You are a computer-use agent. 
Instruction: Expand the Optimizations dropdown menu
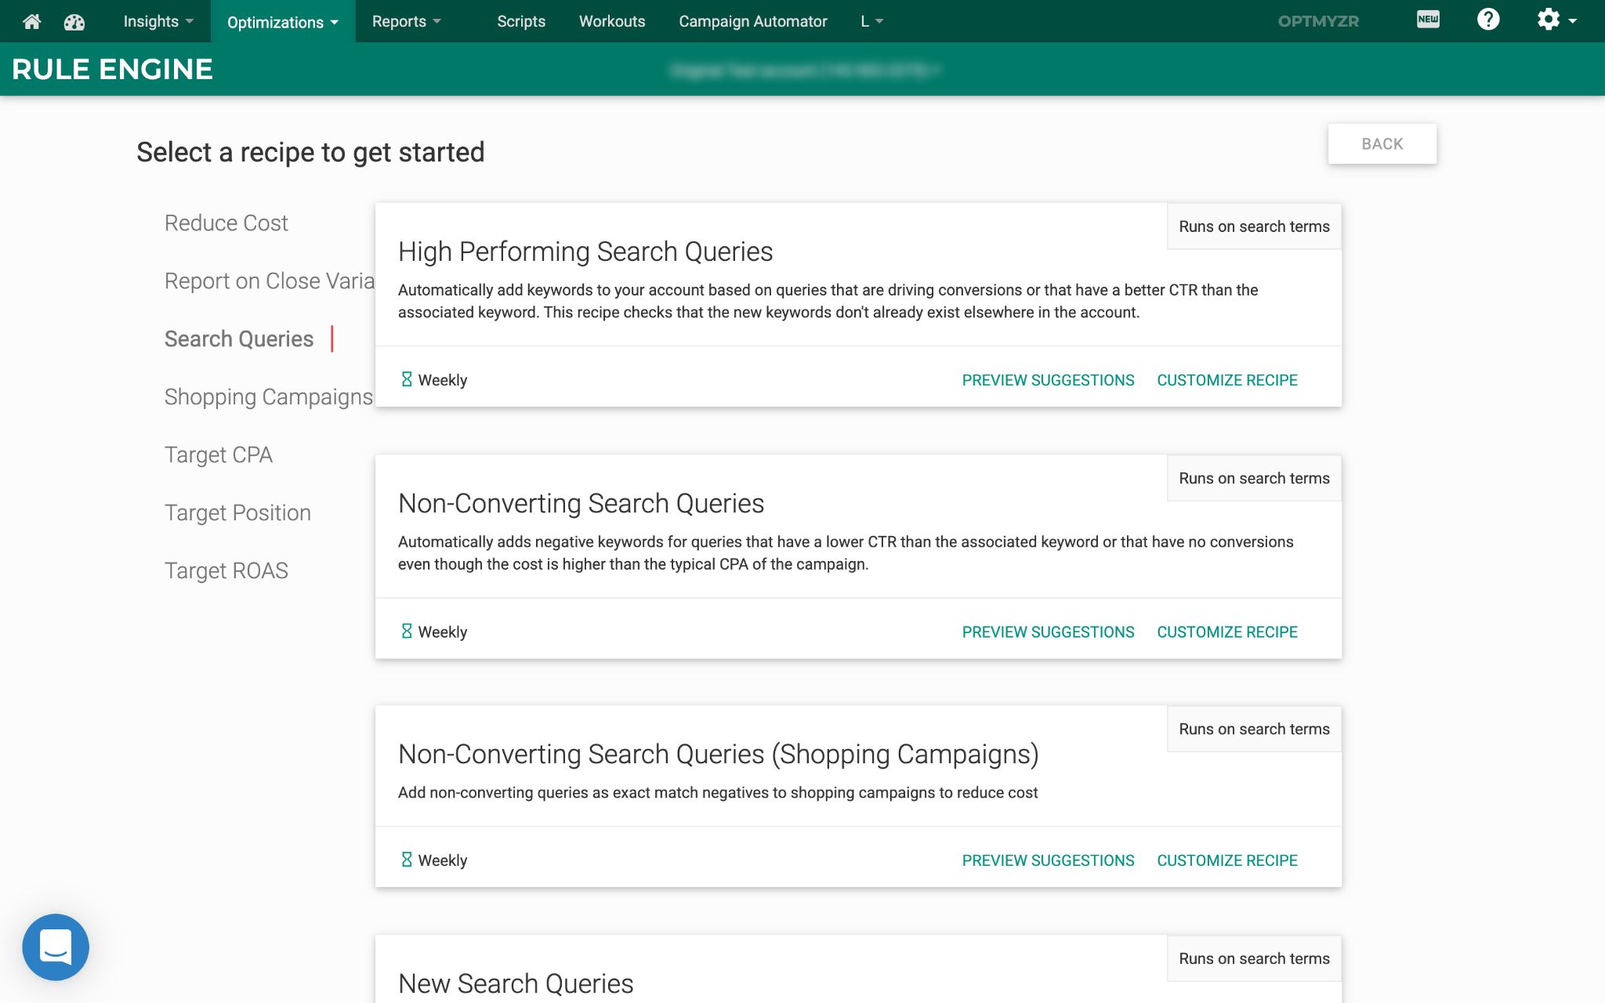point(283,22)
